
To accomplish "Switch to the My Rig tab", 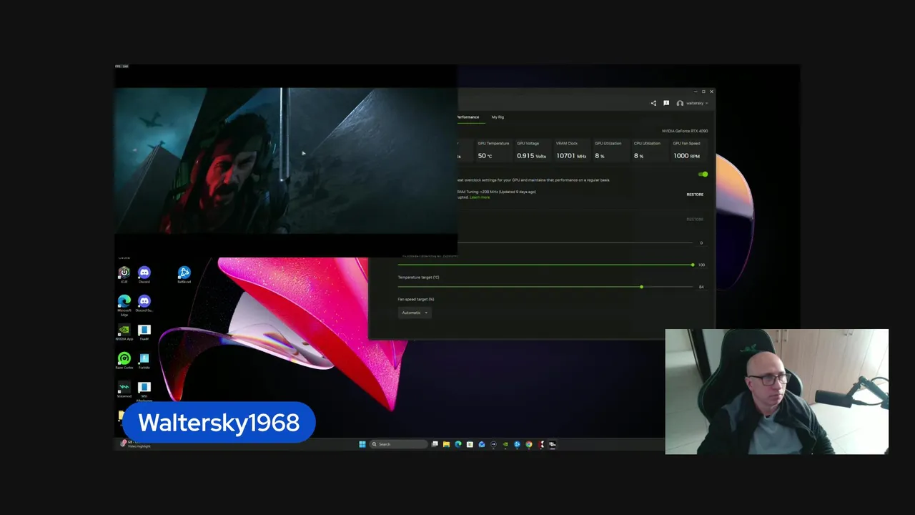I will pos(498,117).
